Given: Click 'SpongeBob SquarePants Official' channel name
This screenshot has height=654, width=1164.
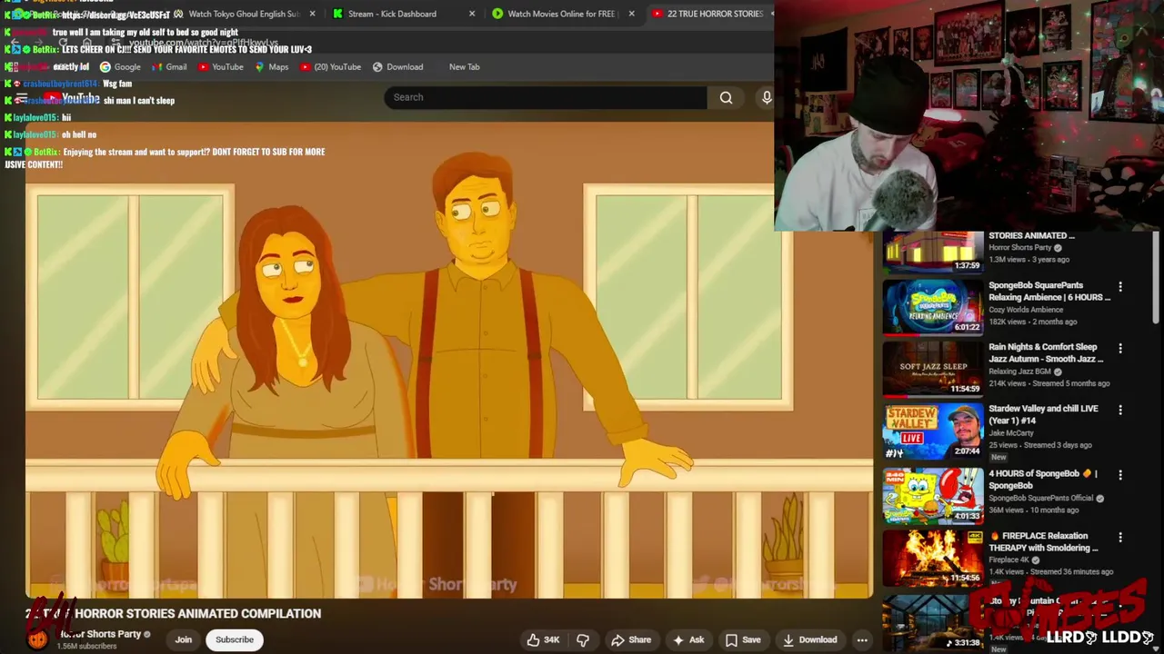Looking at the screenshot, I should click(1040, 498).
